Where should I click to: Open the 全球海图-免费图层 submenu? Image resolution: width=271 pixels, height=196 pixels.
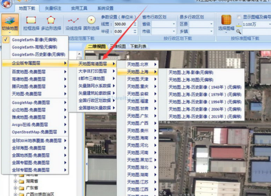pyautogui.click(x=35, y=148)
